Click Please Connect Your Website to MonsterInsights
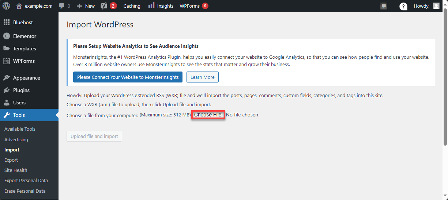The image size is (448, 200). 128,77
